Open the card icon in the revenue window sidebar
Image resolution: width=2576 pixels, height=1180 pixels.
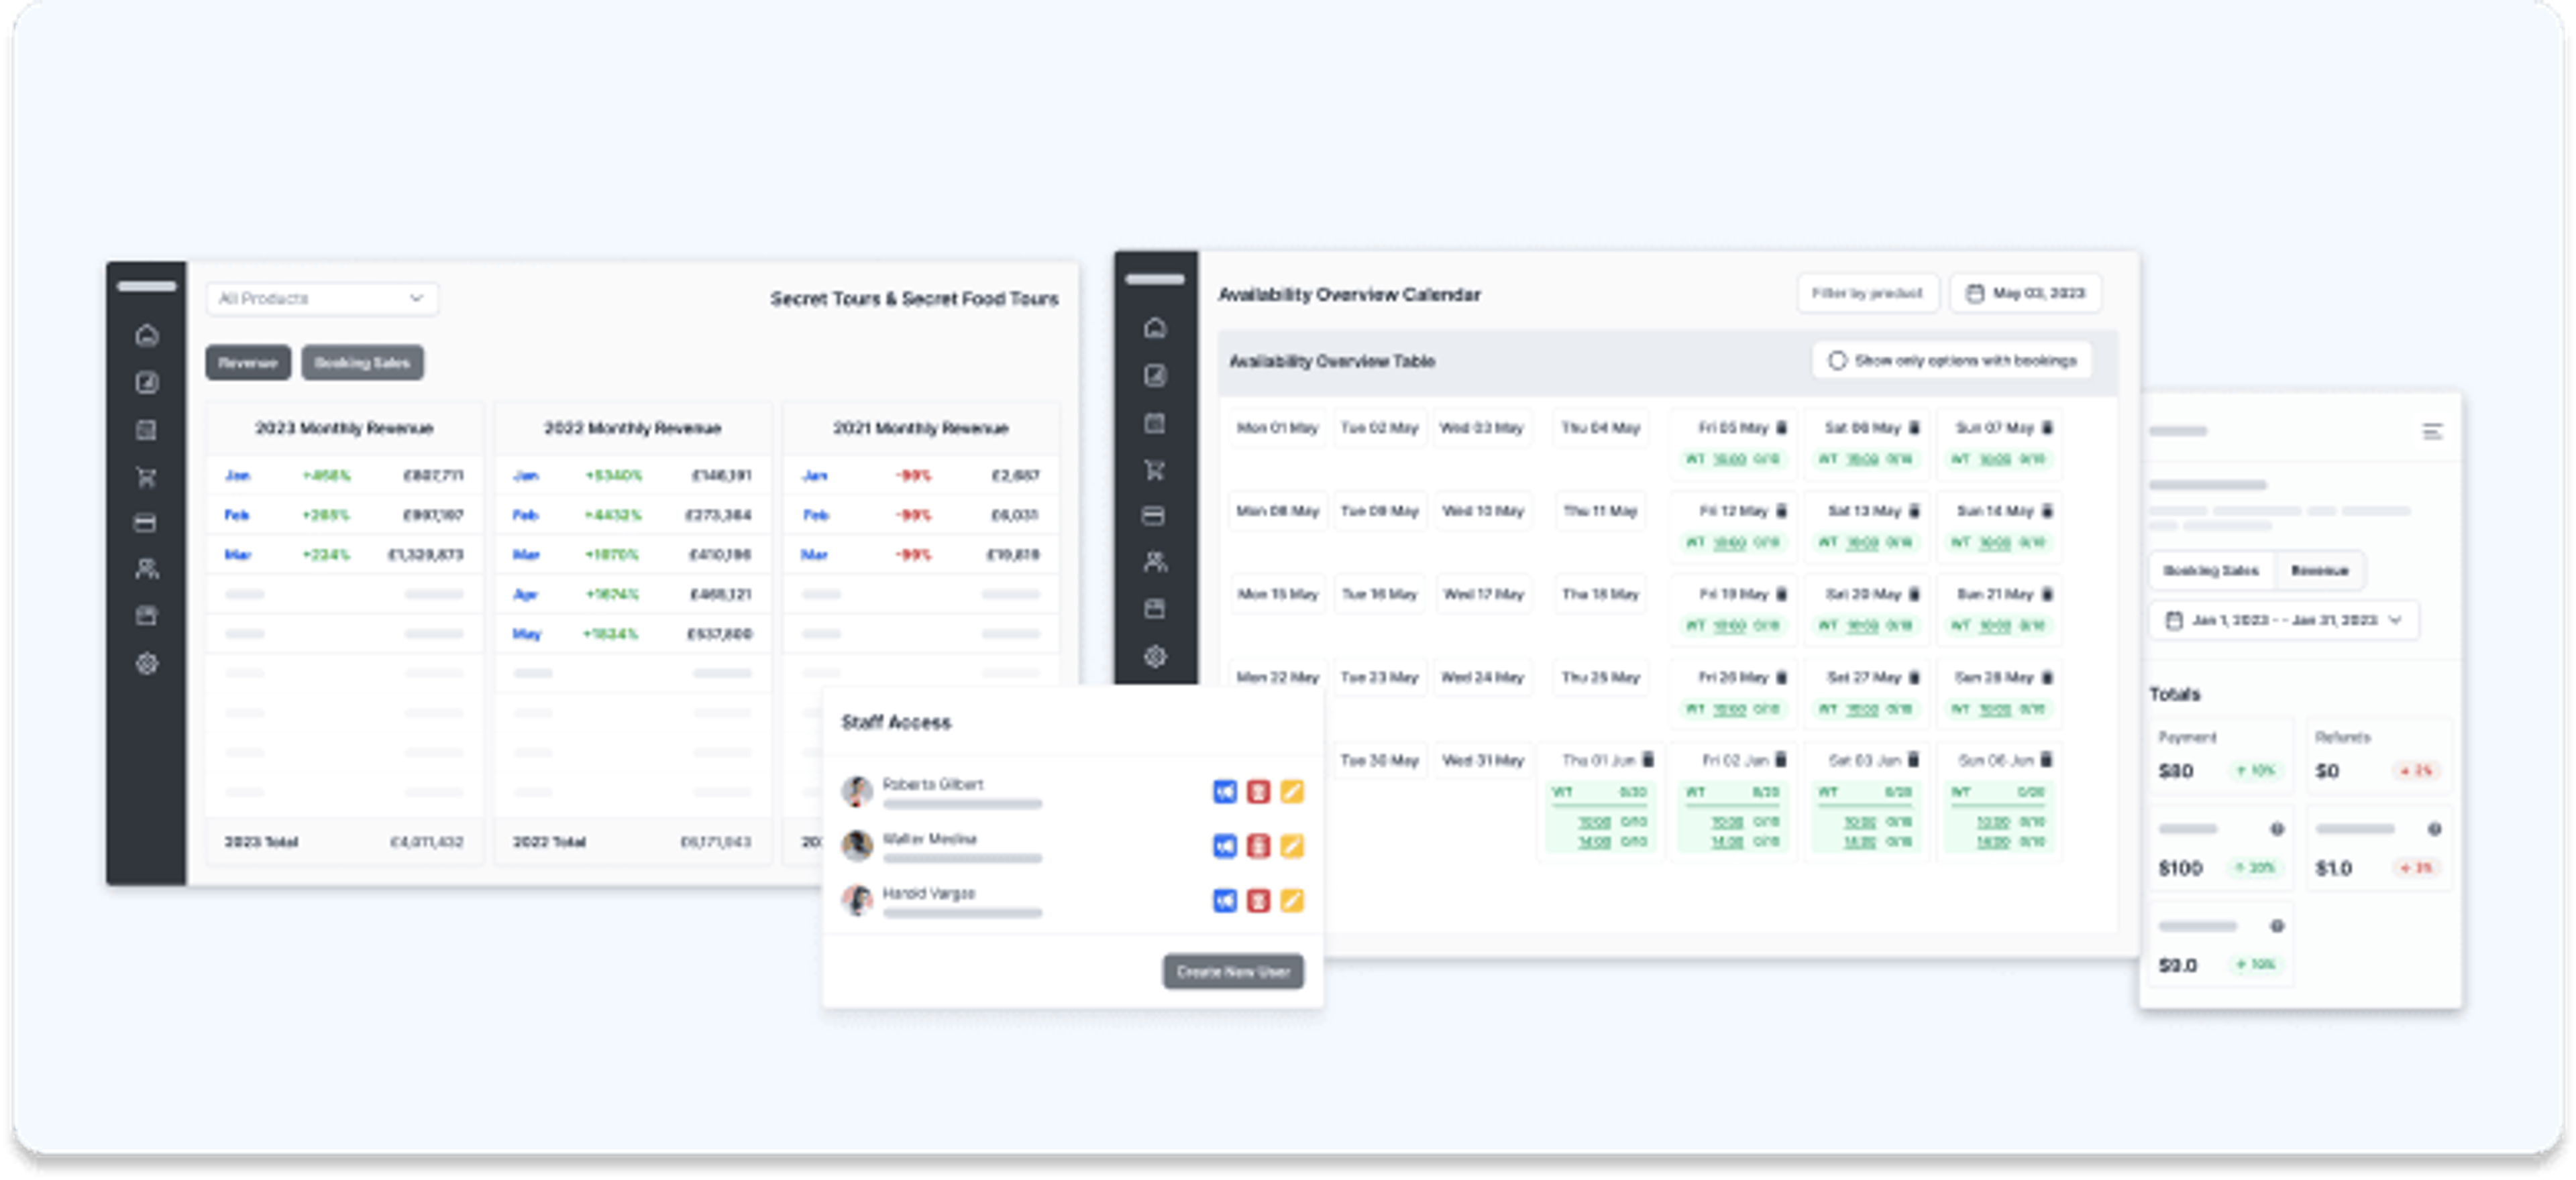[147, 522]
